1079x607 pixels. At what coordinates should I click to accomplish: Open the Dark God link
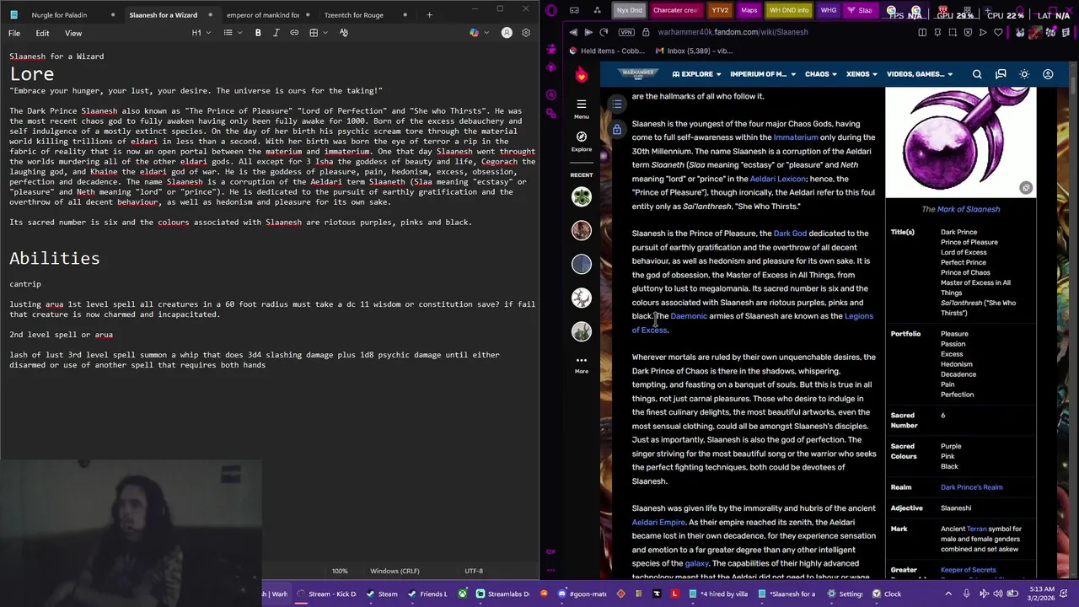(x=790, y=234)
